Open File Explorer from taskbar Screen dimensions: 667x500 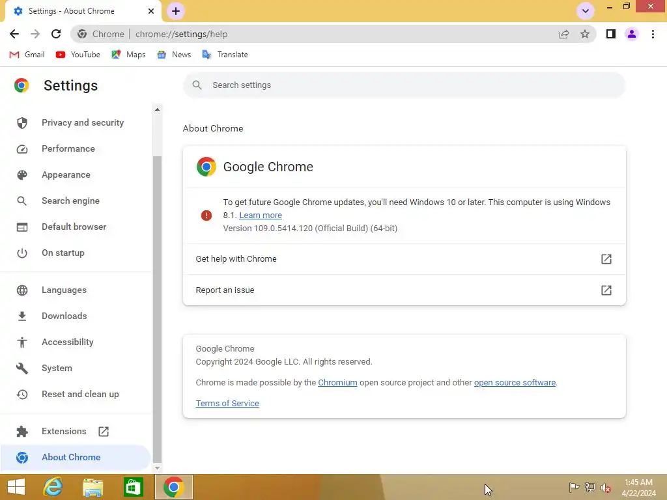pyautogui.click(x=92, y=487)
